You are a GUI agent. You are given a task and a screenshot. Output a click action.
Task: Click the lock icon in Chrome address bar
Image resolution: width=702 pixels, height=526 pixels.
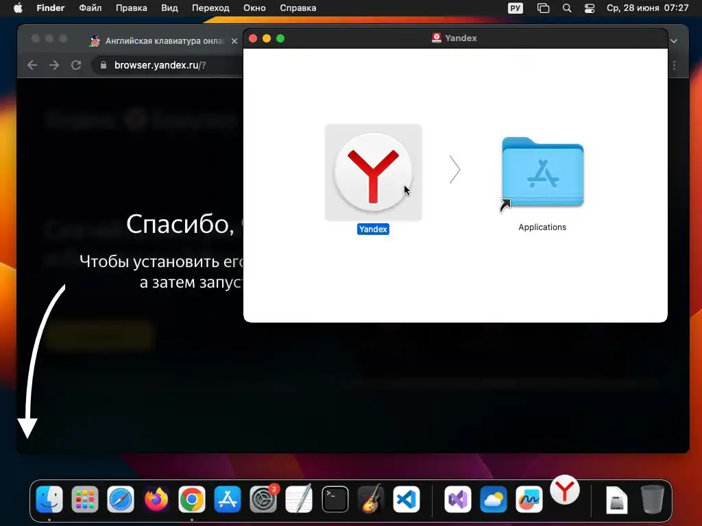(104, 65)
